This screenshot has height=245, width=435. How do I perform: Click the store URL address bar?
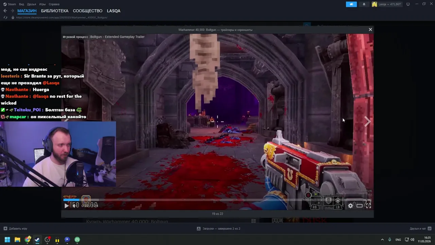[x=61, y=17]
